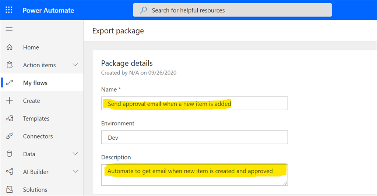
Task: Click the Home house icon
Action: pyautogui.click(x=9, y=47)
